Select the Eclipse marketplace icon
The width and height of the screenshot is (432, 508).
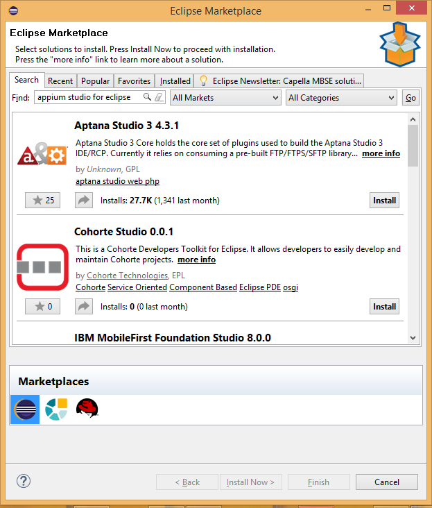coord(25,409)
